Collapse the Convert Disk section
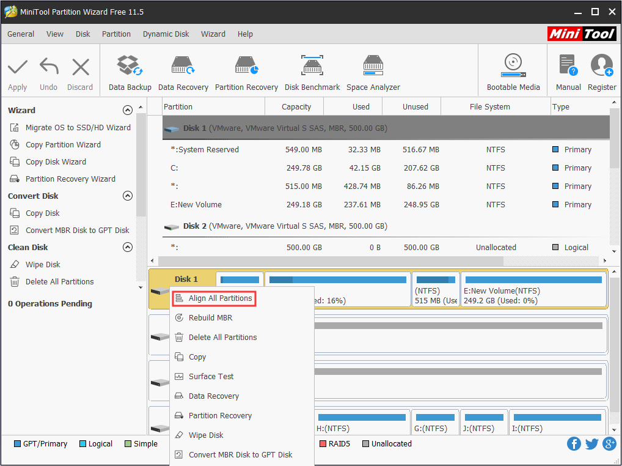 [x=127, y=196]
